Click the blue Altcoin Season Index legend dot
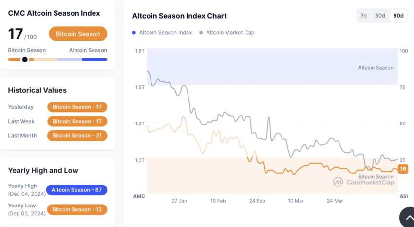 point(134,33)
